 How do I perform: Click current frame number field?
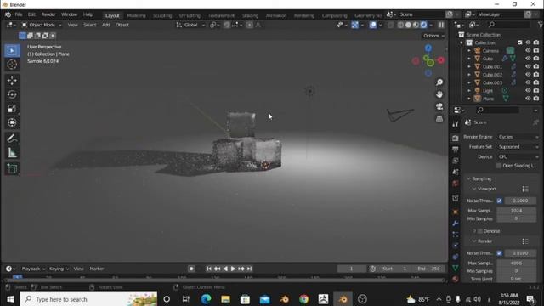click(x=351, y=269)
